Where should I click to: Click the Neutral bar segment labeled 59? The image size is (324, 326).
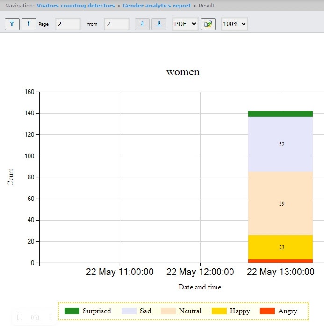point(281,203)
